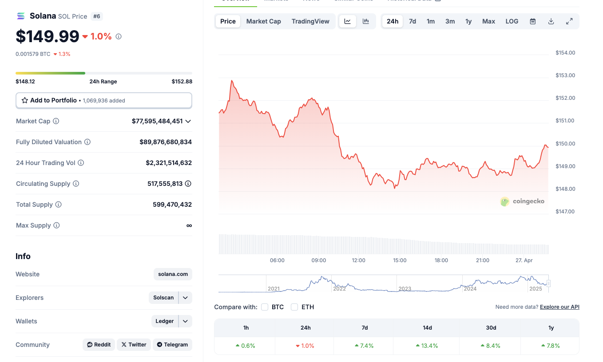Click the 24h Range progress bar
Screen dimensions: 603x362
[x=104, y=73]
